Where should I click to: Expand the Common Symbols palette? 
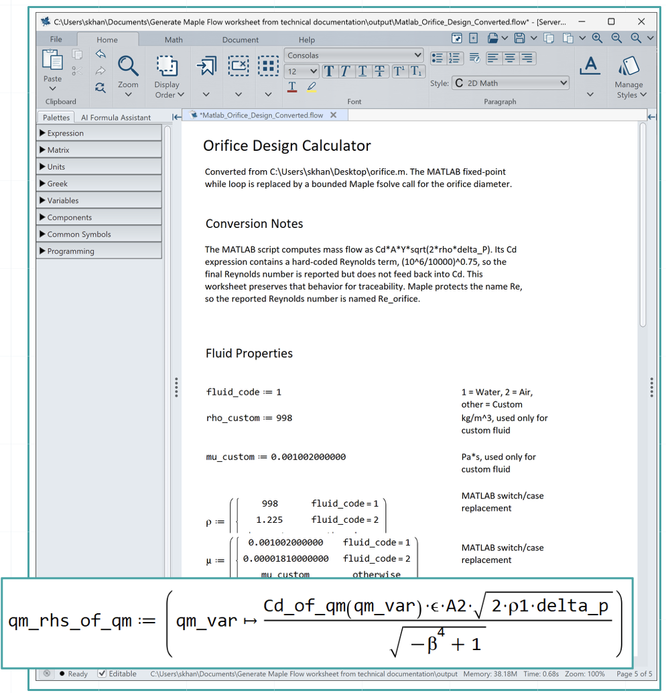99,235
